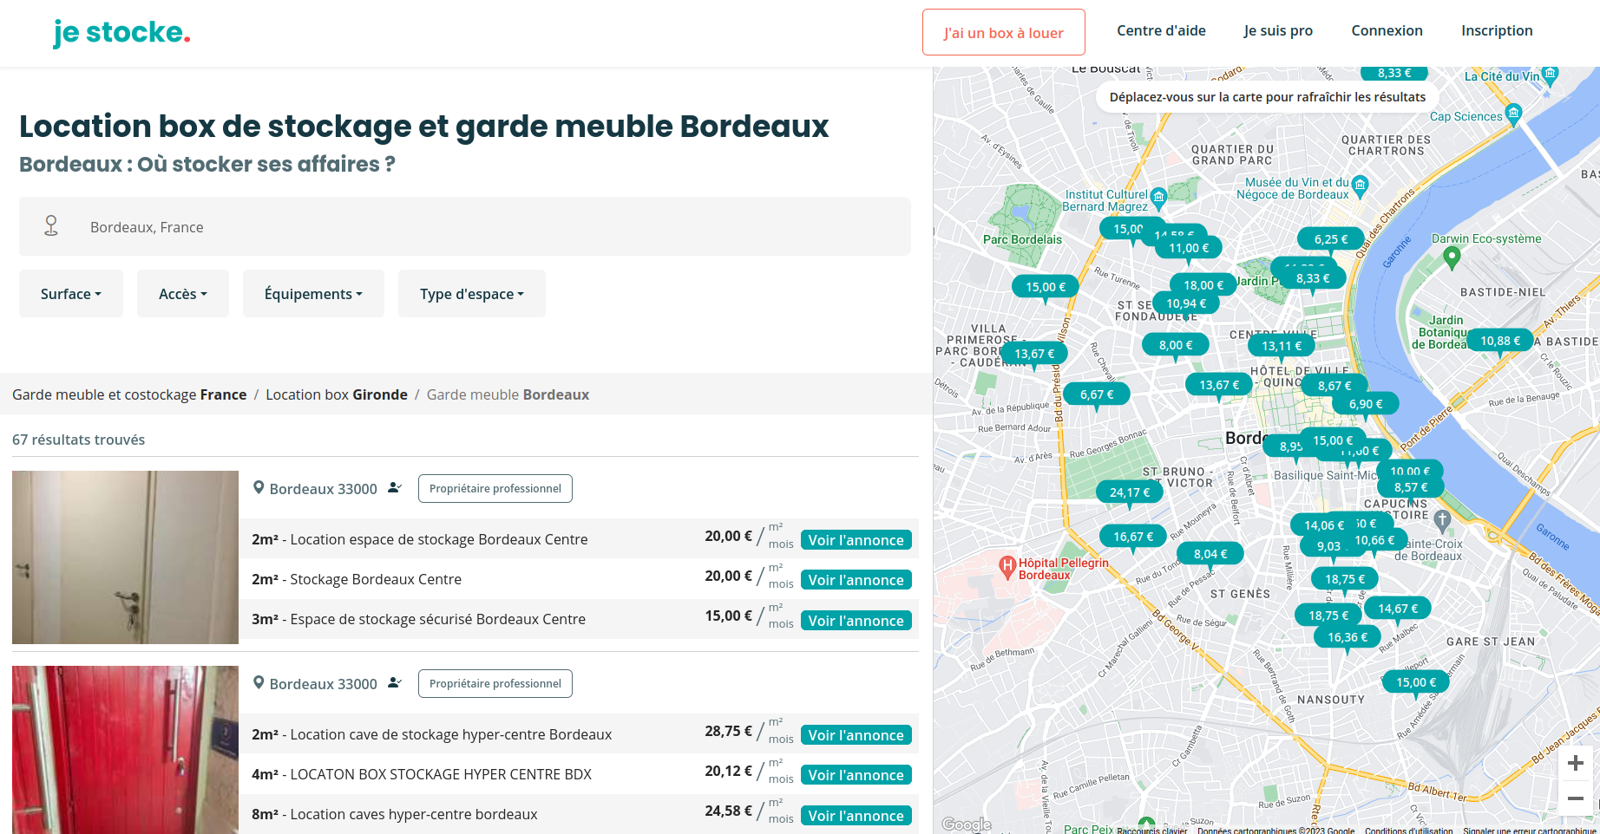This screenshot has width=1600, height=834.
Task: Zoom out on the map
Action: tap(1576, 798)
